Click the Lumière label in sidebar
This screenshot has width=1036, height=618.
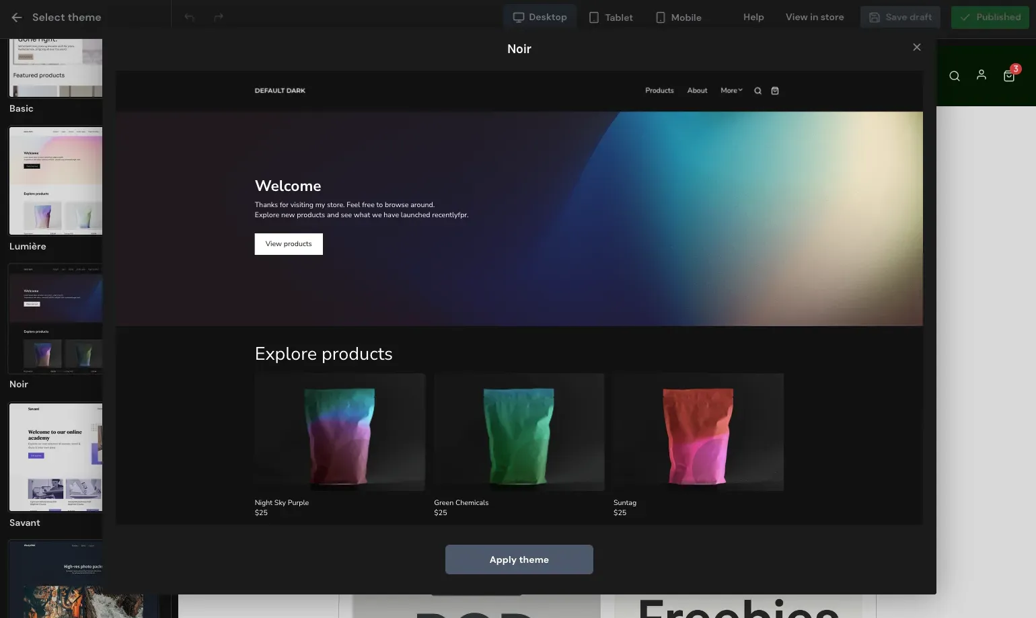(x=28, y=246)
